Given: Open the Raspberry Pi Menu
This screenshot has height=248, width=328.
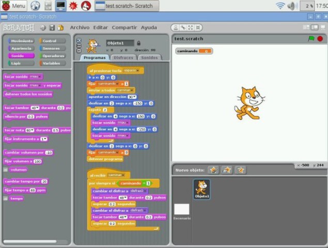Looking at the screenshot, I should [x=14, y=6].
